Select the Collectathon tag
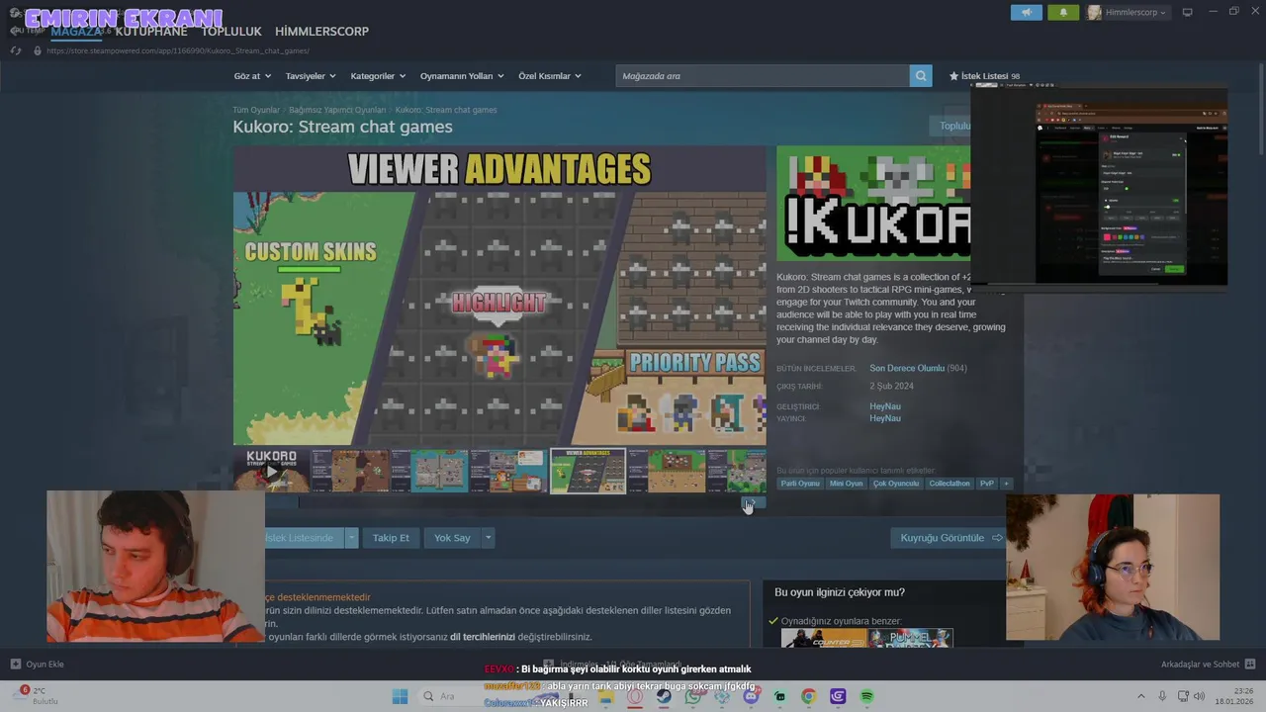 [949, 484]
